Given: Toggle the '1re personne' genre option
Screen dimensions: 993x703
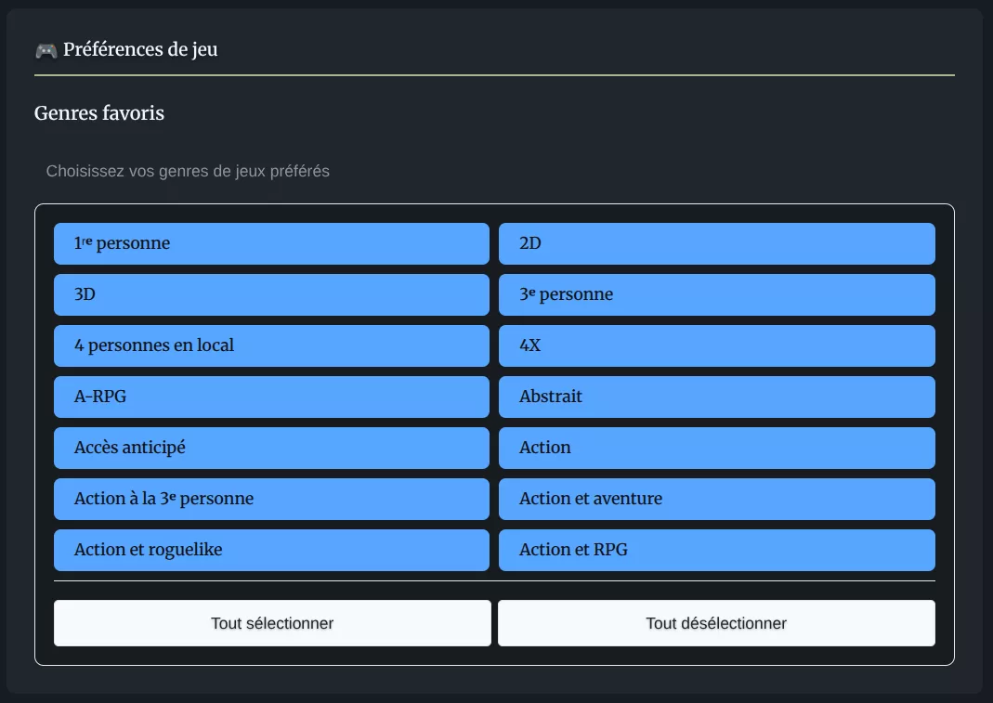Looking at the screenshot, I should [271, 243].
